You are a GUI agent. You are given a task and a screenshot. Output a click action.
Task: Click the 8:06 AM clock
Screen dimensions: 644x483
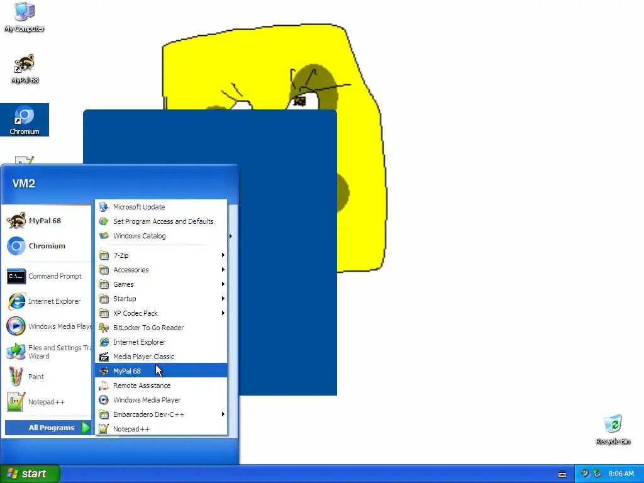coord(621,474)
